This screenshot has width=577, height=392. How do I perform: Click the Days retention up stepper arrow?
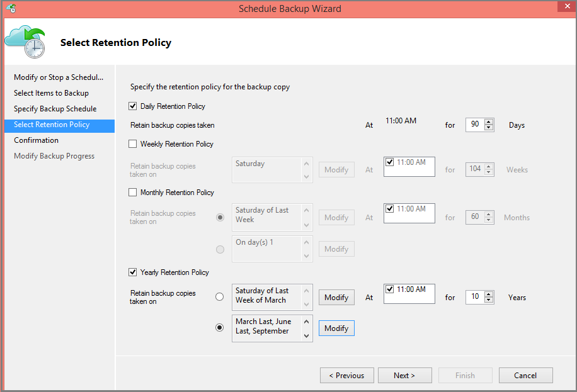click(488, 121)
